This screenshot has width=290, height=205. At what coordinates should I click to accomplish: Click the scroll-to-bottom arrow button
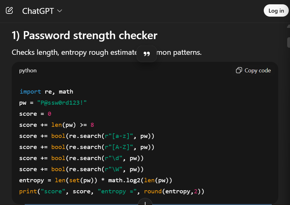[145, 203]
